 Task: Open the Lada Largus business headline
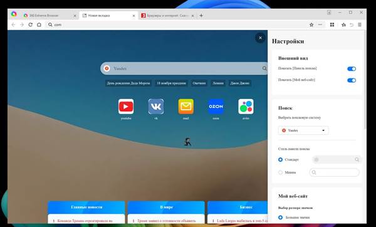[x=242, y=221]
